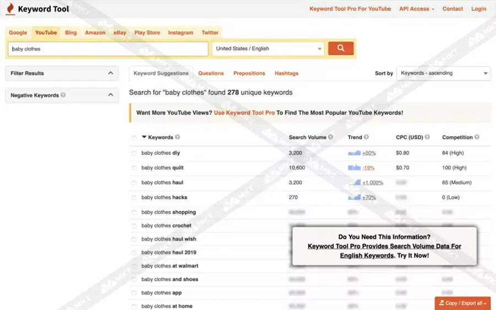The image size is (496, 310).
Task: Collapse the Negative Keywords panel
Action: (x=110, y=95)
